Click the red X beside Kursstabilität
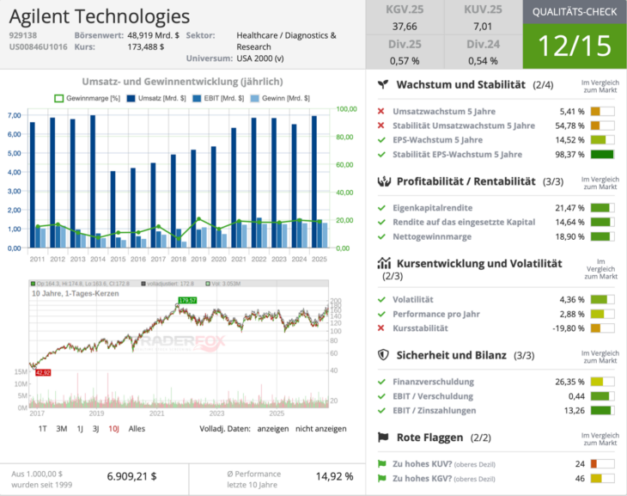The width and height of the screenshot is (627, 496). coord(381,328)
